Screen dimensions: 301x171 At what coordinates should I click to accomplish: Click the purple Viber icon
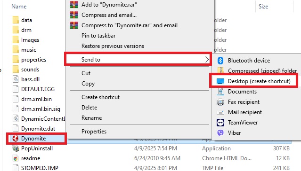coord(220,132)
